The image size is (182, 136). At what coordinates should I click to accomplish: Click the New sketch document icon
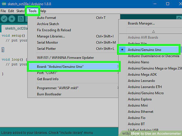[x=21, y=19]
